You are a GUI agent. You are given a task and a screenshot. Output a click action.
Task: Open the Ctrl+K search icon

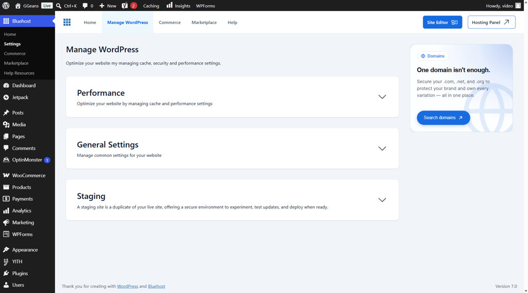59,6
